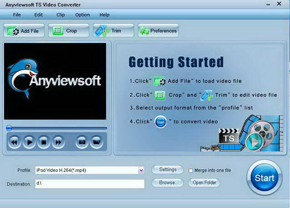Open the Crop tool
Image resolution: width=290 pixels, height=208 pixels.
(69, 31)
